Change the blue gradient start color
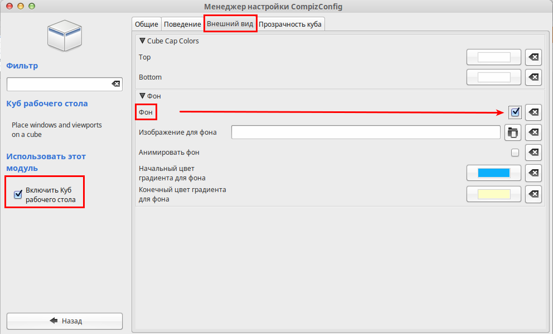Screen dimensions: 553x334 [494, 173]
